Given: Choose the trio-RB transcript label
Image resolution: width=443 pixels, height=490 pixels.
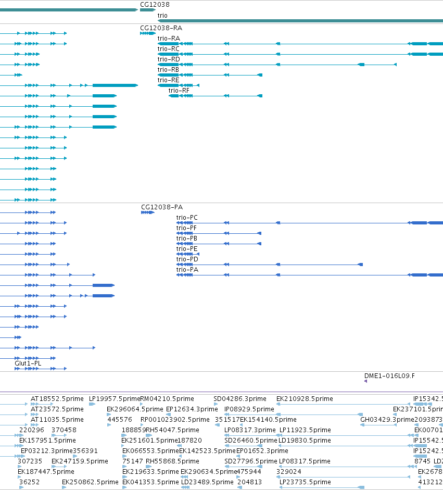Looking at the screenshot, I should (168, 70).
